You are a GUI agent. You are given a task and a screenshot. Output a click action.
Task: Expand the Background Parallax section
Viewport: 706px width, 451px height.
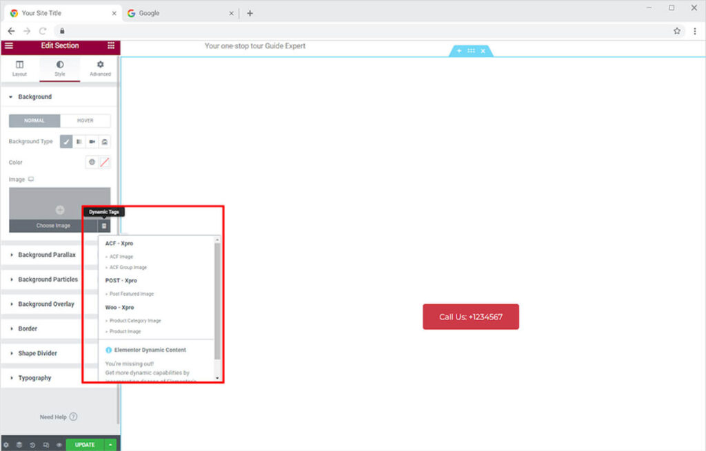[x=47, y=255]
